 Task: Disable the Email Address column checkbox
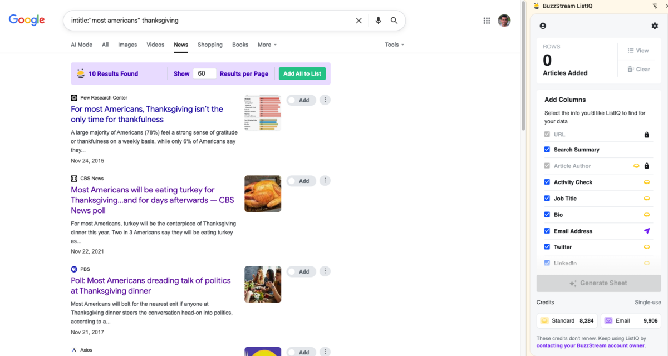547,231
